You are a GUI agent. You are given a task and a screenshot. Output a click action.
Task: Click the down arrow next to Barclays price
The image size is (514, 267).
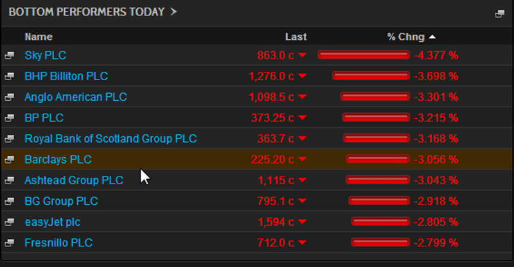click(x=302, y=159)
